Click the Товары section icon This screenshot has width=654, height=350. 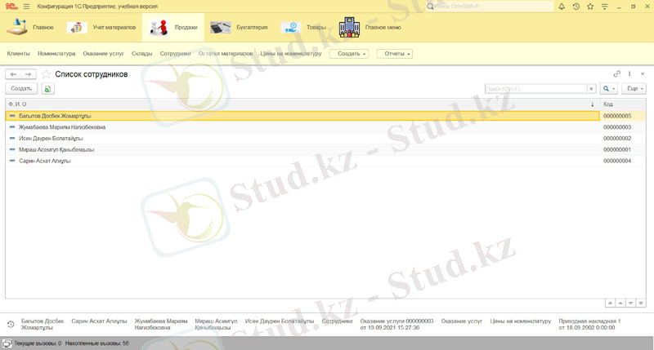pos(291,28)
